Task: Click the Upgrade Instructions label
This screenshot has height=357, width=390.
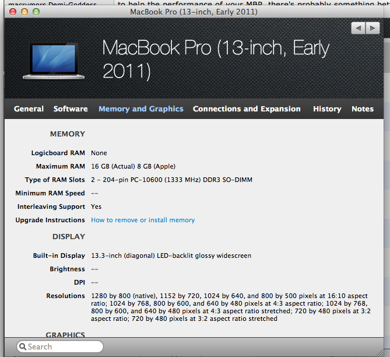Action: click(x=50, y=220)
